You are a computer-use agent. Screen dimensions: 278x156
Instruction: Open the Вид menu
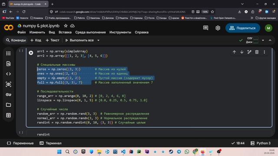(52, 32)
